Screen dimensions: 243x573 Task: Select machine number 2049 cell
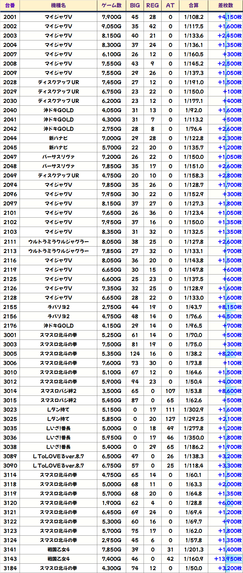(x=10, y=176)
